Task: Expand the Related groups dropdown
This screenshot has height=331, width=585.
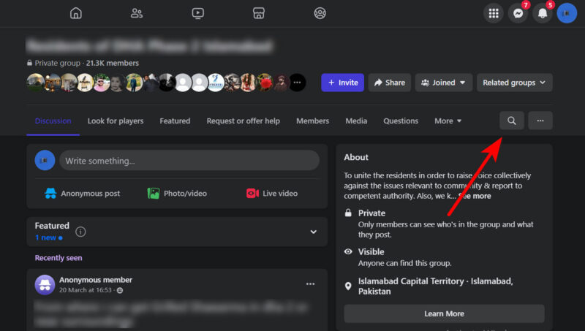Action: [515, 83]
